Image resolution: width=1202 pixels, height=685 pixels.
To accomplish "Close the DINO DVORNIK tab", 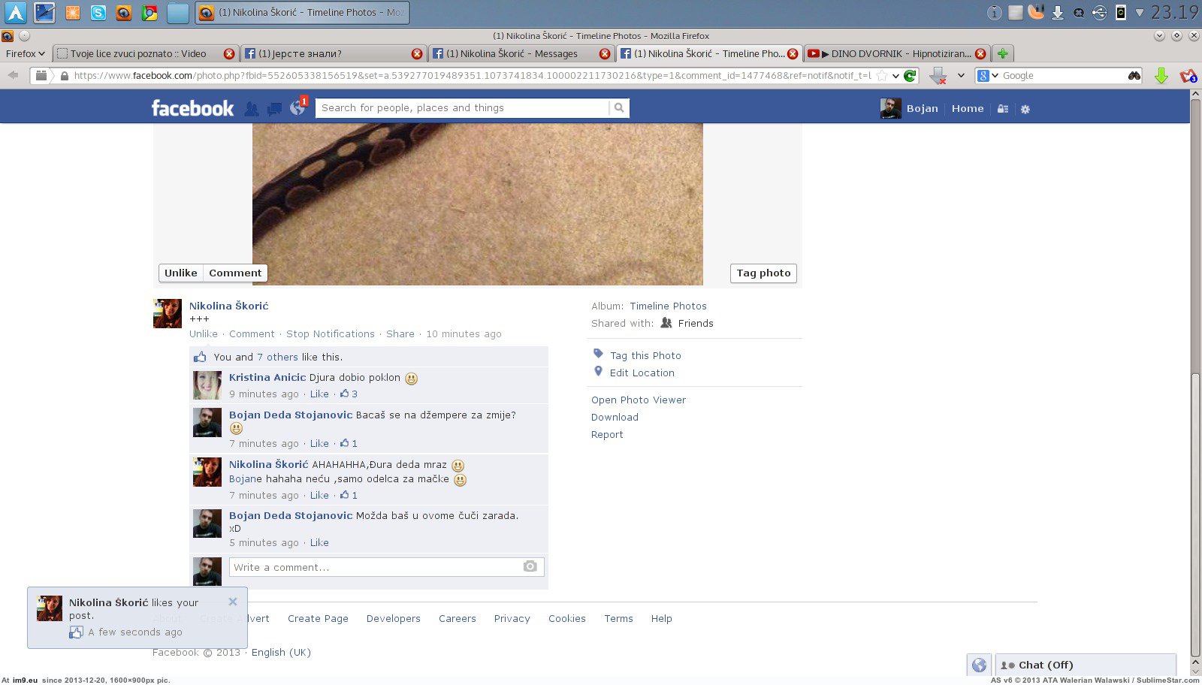I will (980, 54).
